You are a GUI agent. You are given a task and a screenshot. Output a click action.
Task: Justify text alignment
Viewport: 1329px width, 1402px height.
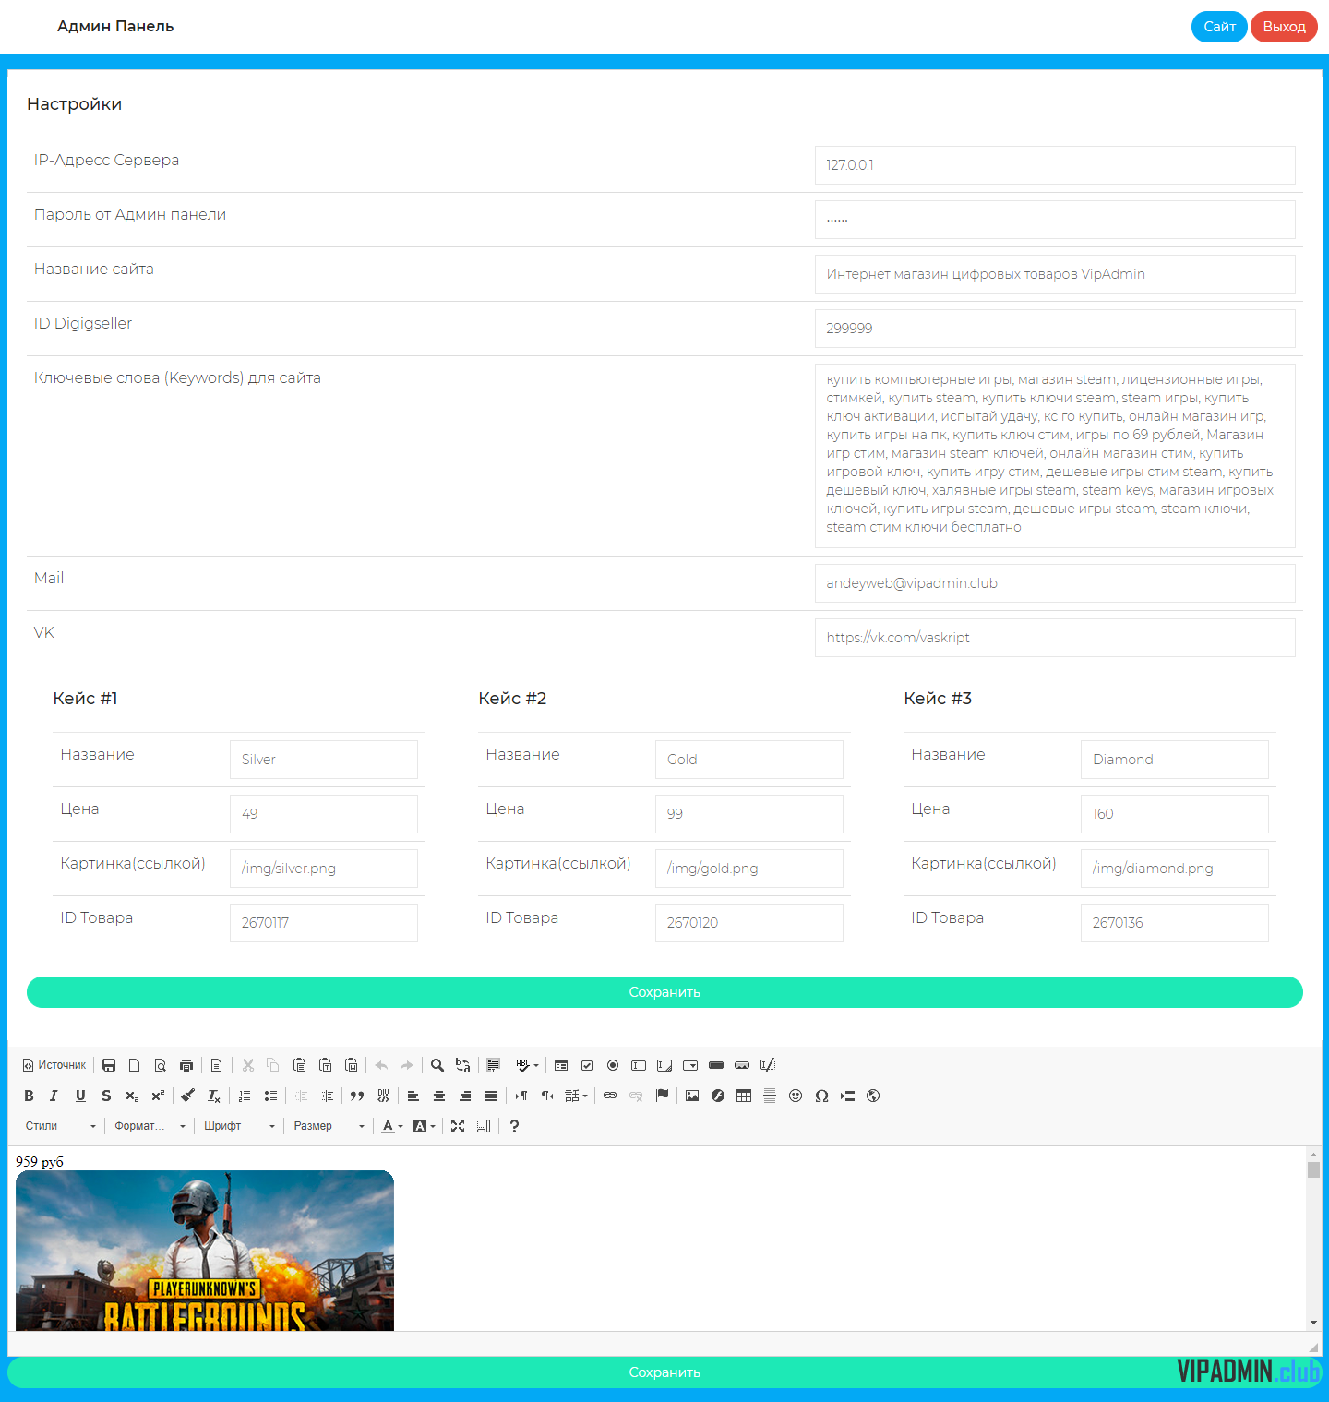(491, 1096)
